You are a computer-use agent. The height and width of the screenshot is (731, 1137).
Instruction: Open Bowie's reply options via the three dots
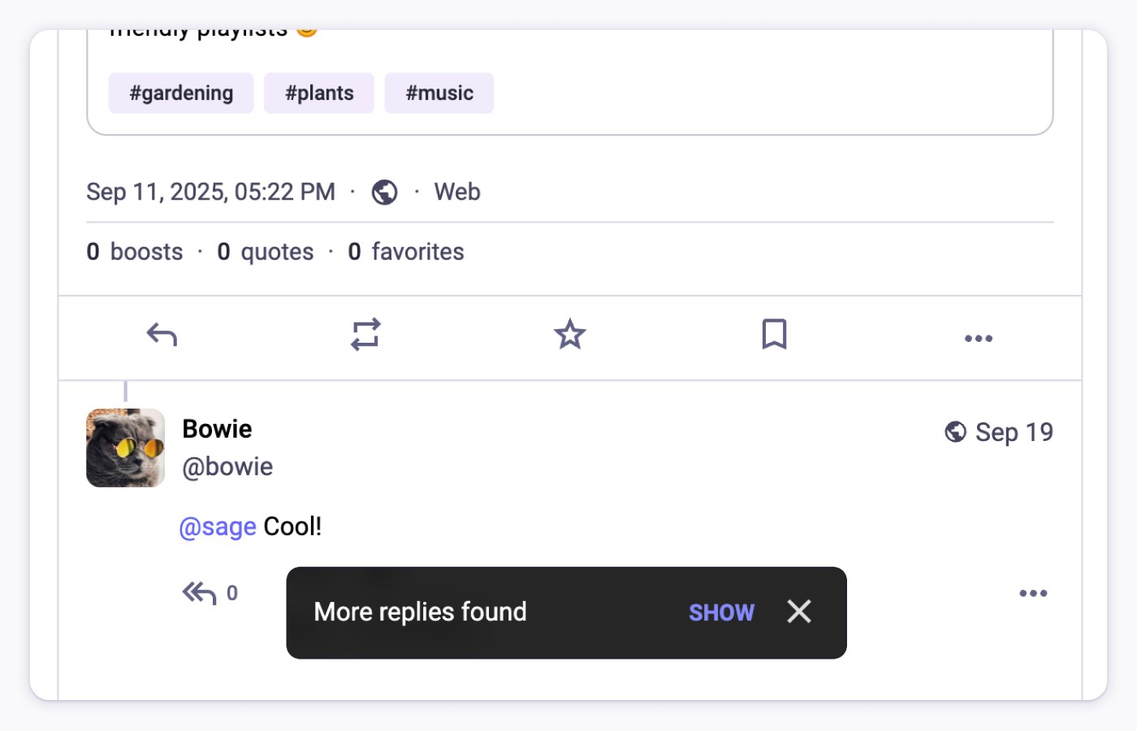pos(1033,593)
